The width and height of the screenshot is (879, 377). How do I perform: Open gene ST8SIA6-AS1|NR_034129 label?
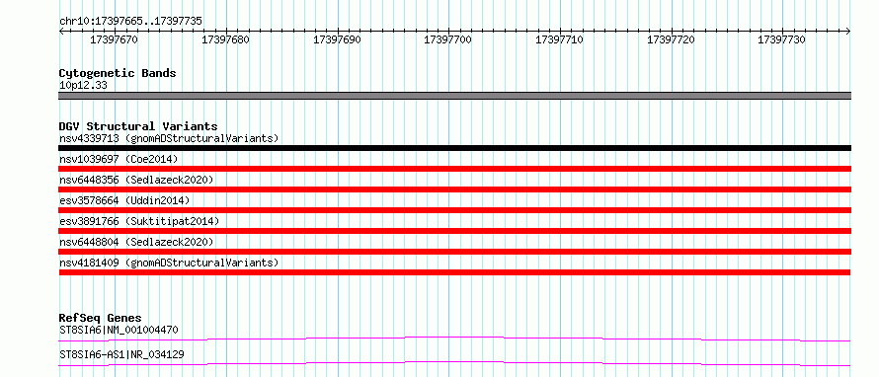[121, 354]
